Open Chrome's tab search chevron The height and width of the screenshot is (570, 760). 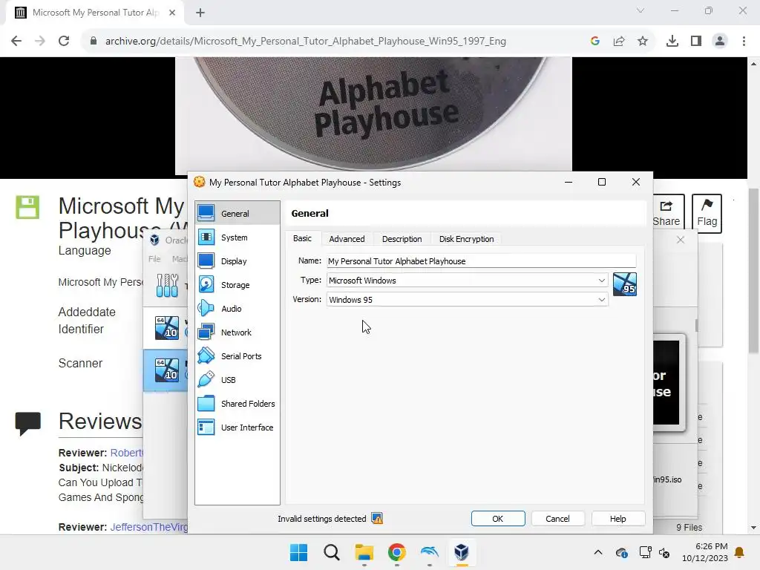coord(641,10)
